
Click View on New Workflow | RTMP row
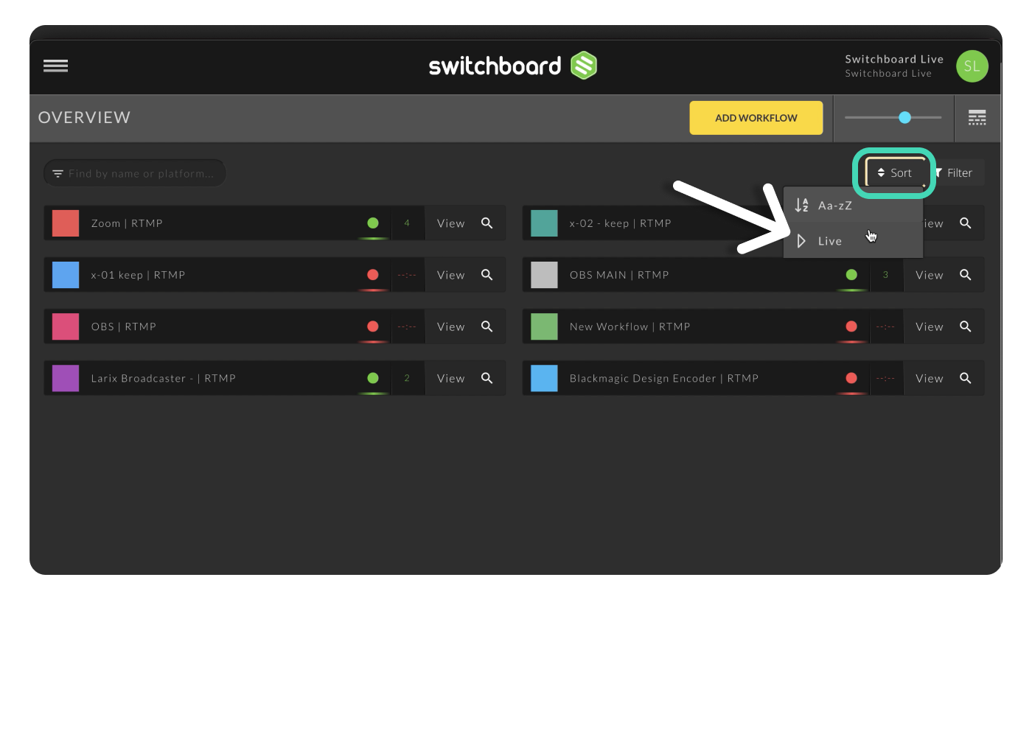930,326
